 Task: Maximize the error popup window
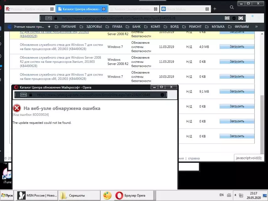(x=161, y=87)
